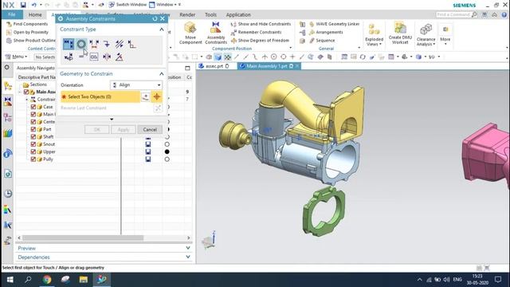
Task: Click Open by Proximity
Action: click(27, 32)
